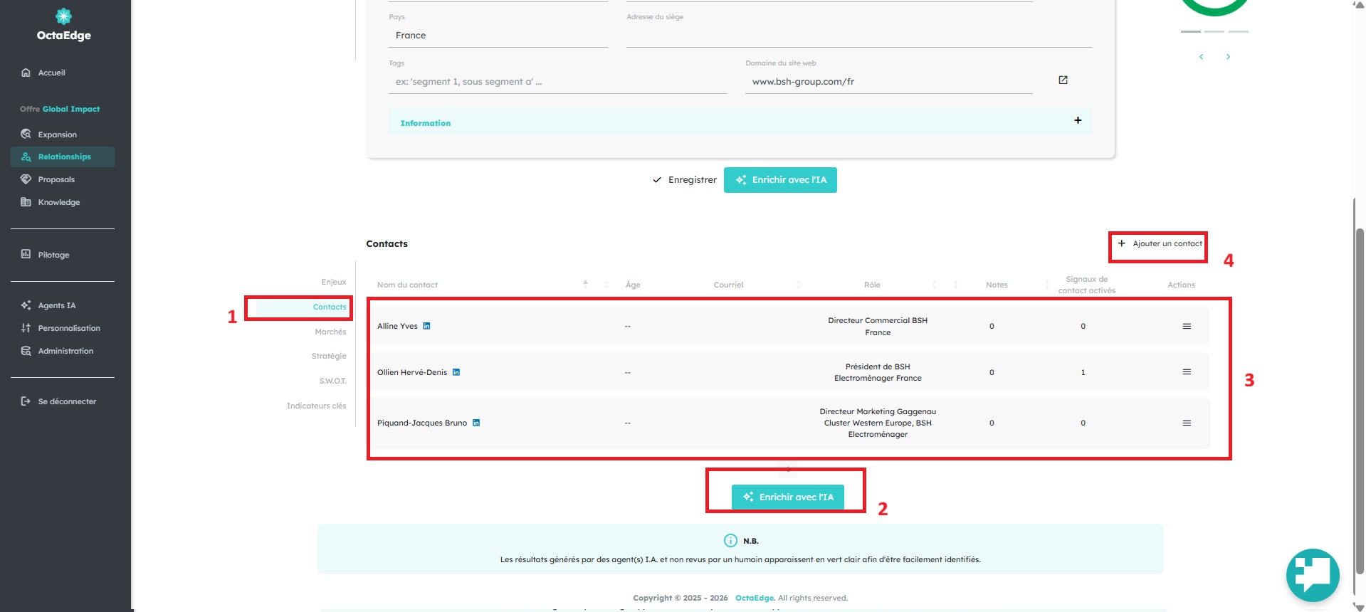Click the lower Enrichir avec l'IA button
The image size is (1366, 612).
tap(788, 497)
